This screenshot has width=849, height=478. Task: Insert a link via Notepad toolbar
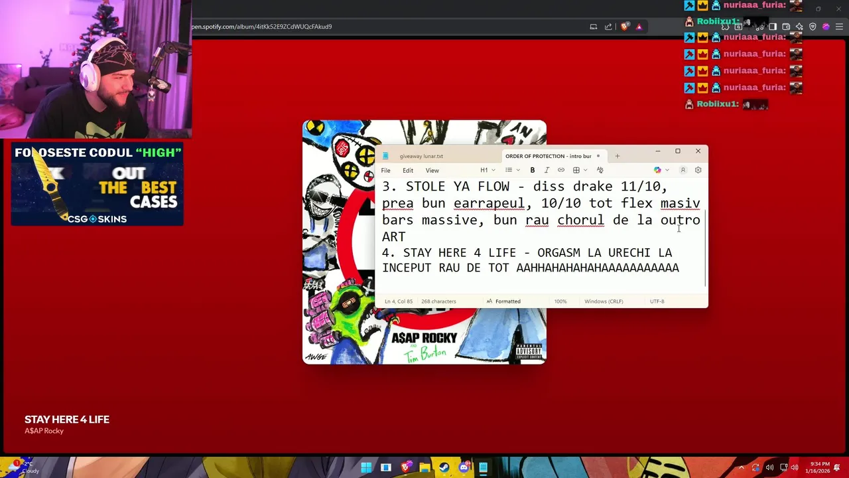coord(561,170)
